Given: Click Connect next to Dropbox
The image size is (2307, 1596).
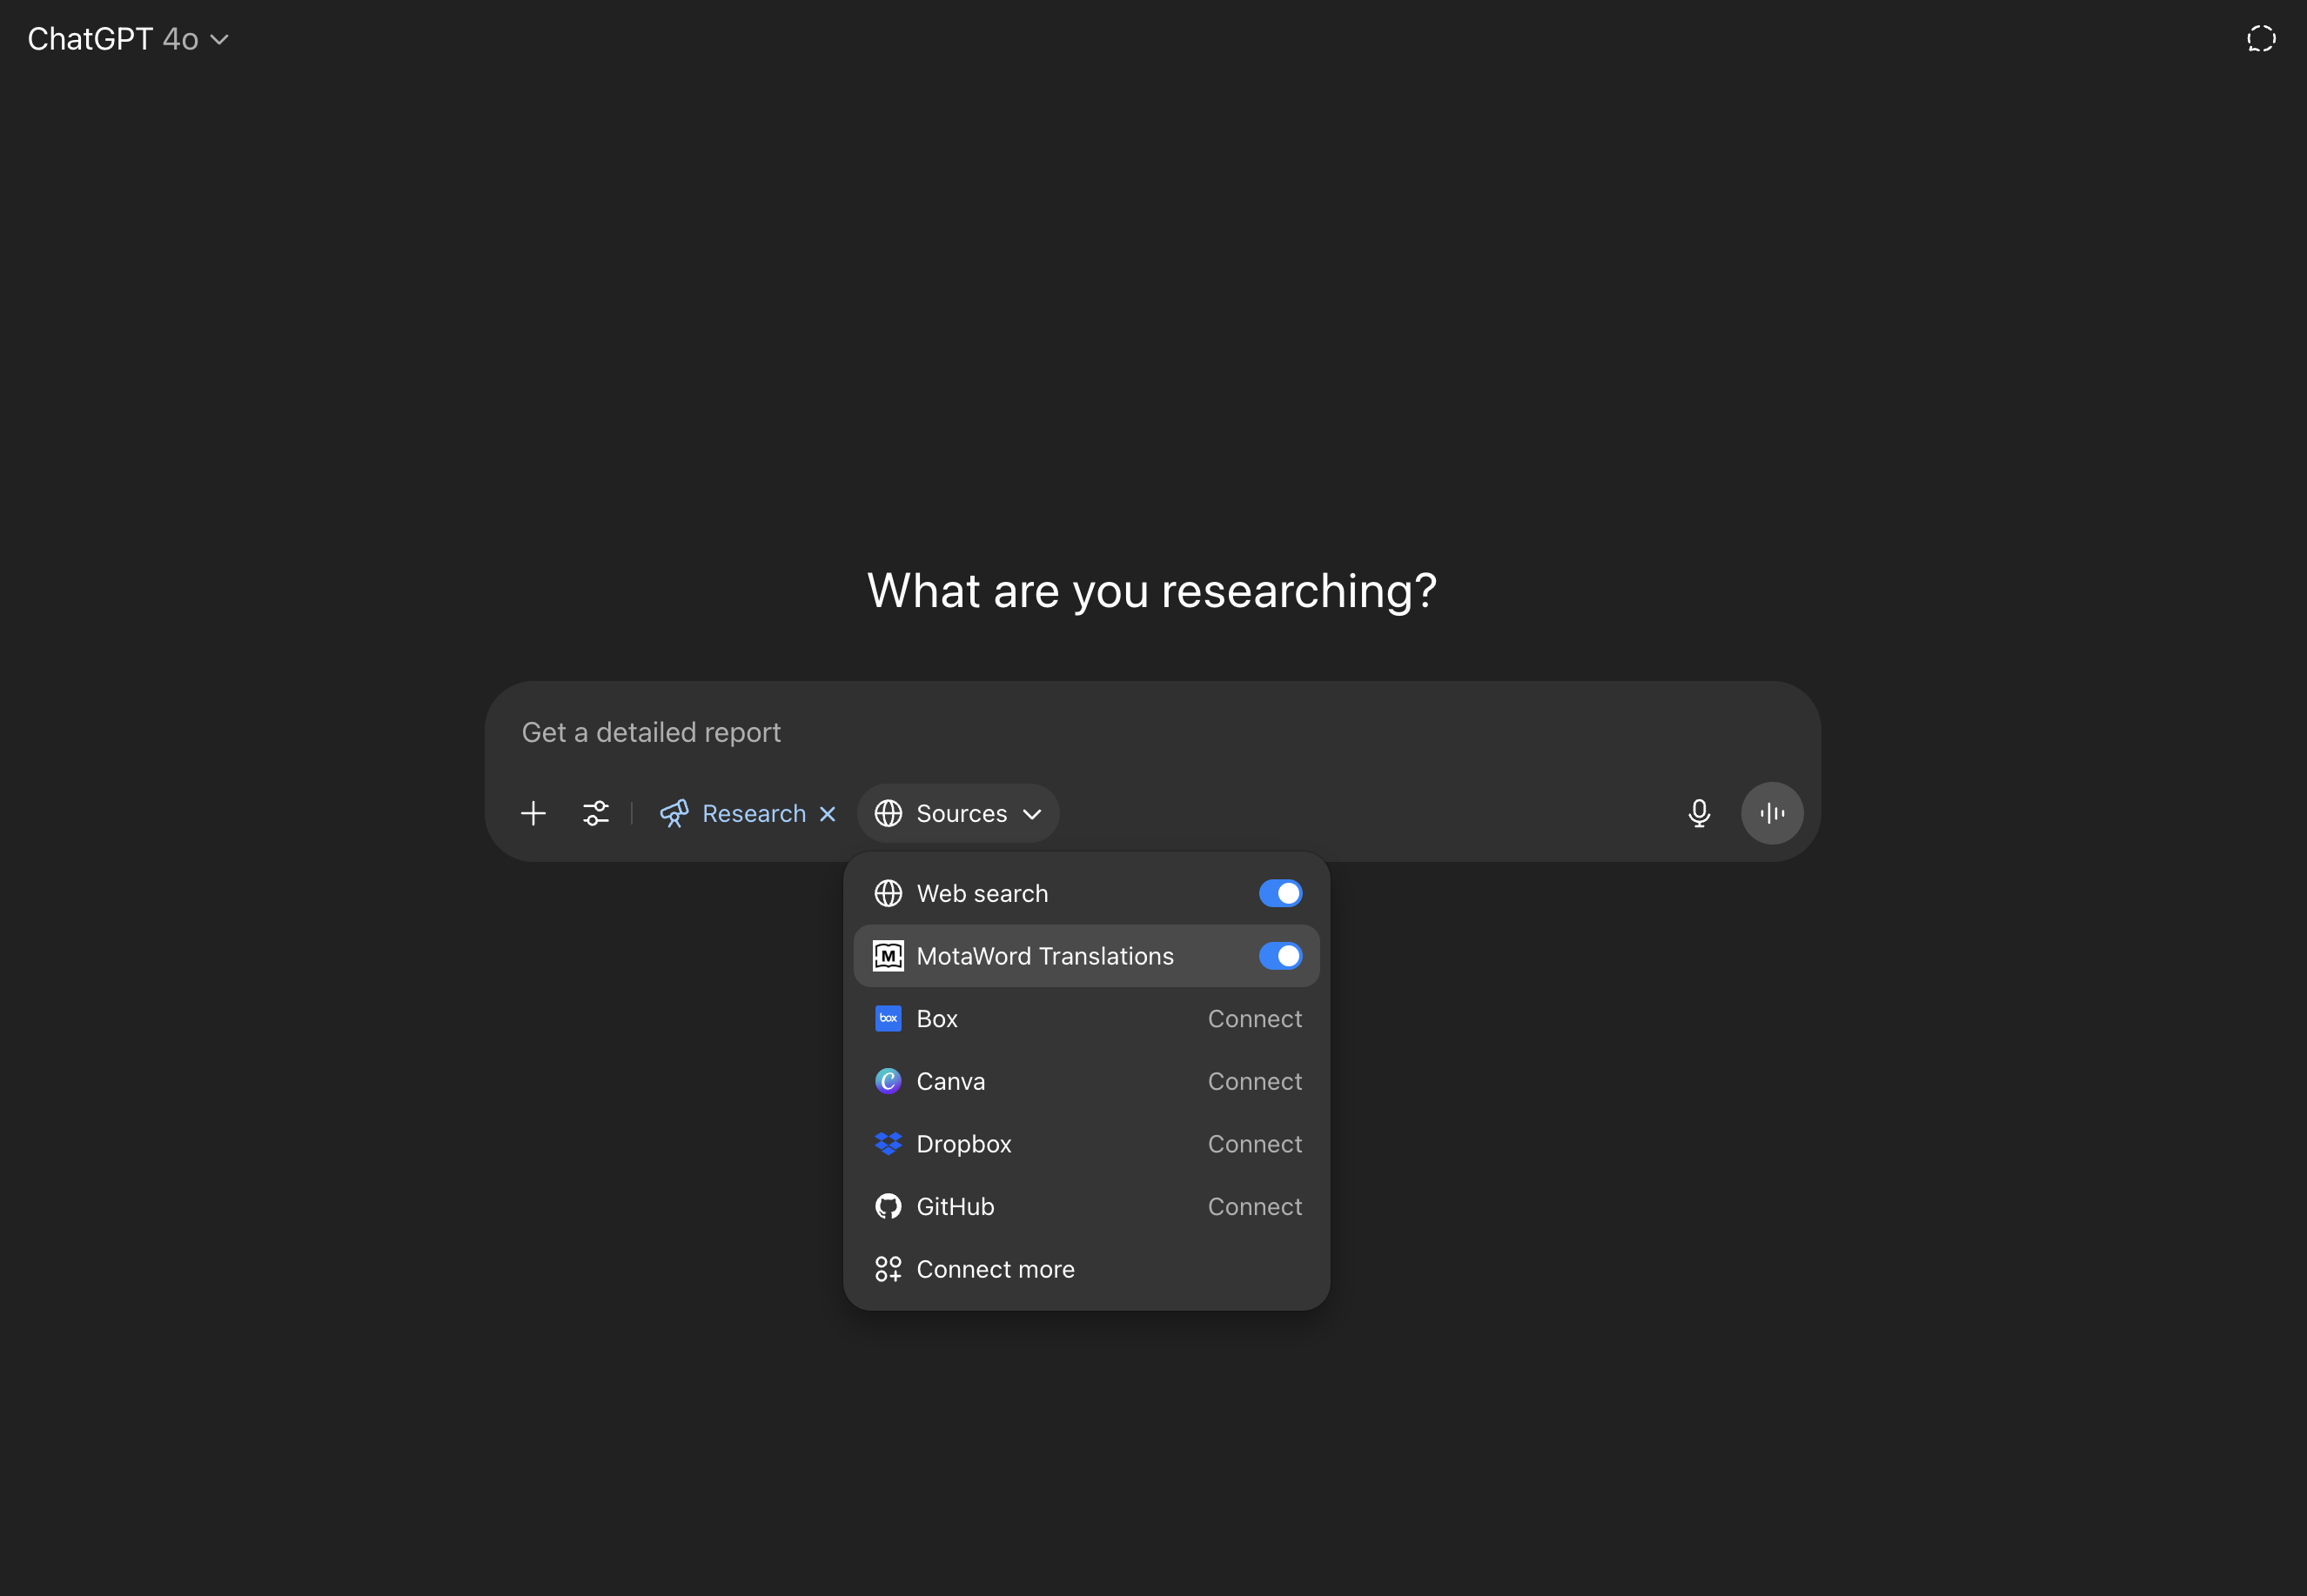Looking at the screenshot, I should pos(1255,1144).
